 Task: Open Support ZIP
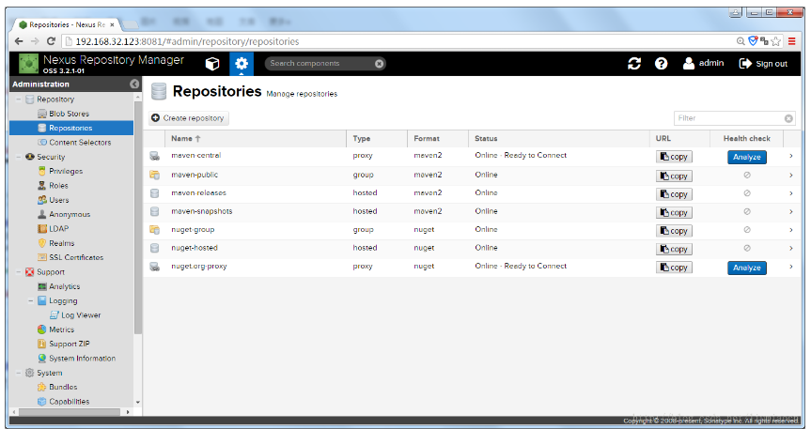tap(70, 344)
